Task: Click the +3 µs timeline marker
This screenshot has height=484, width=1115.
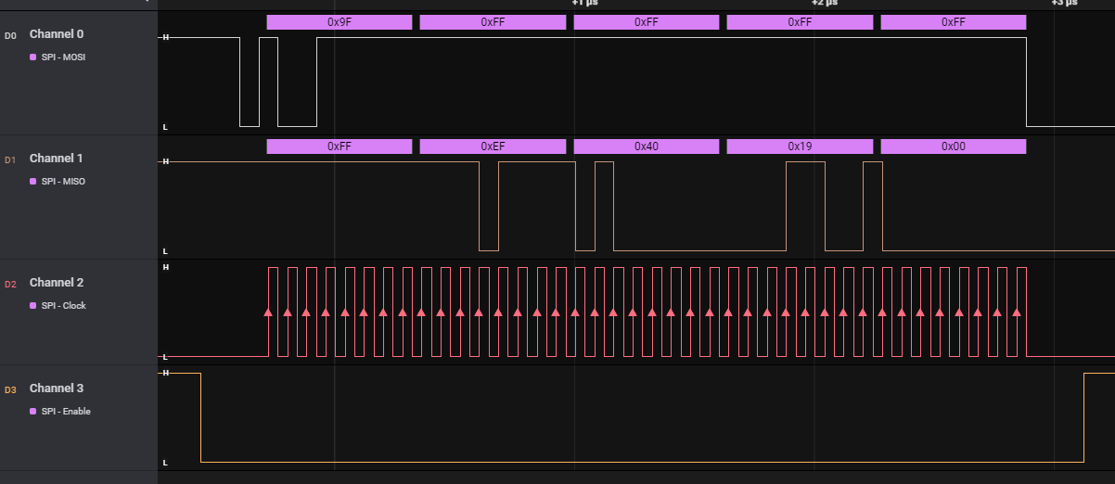Action: pyautogui.click(x=1063, y=3)
